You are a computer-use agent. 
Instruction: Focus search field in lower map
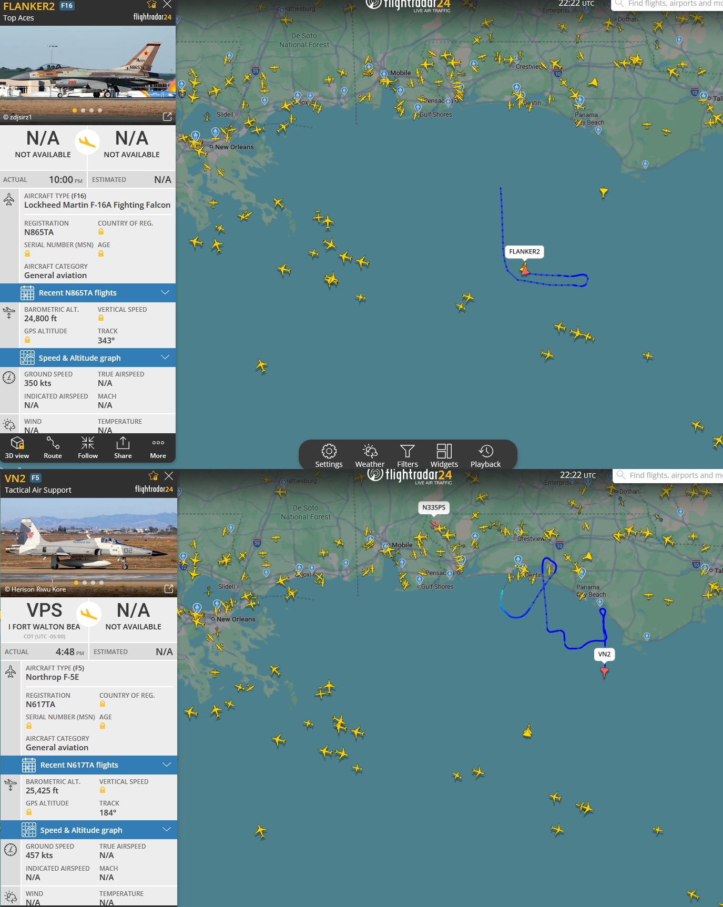[x=669, y=475]
